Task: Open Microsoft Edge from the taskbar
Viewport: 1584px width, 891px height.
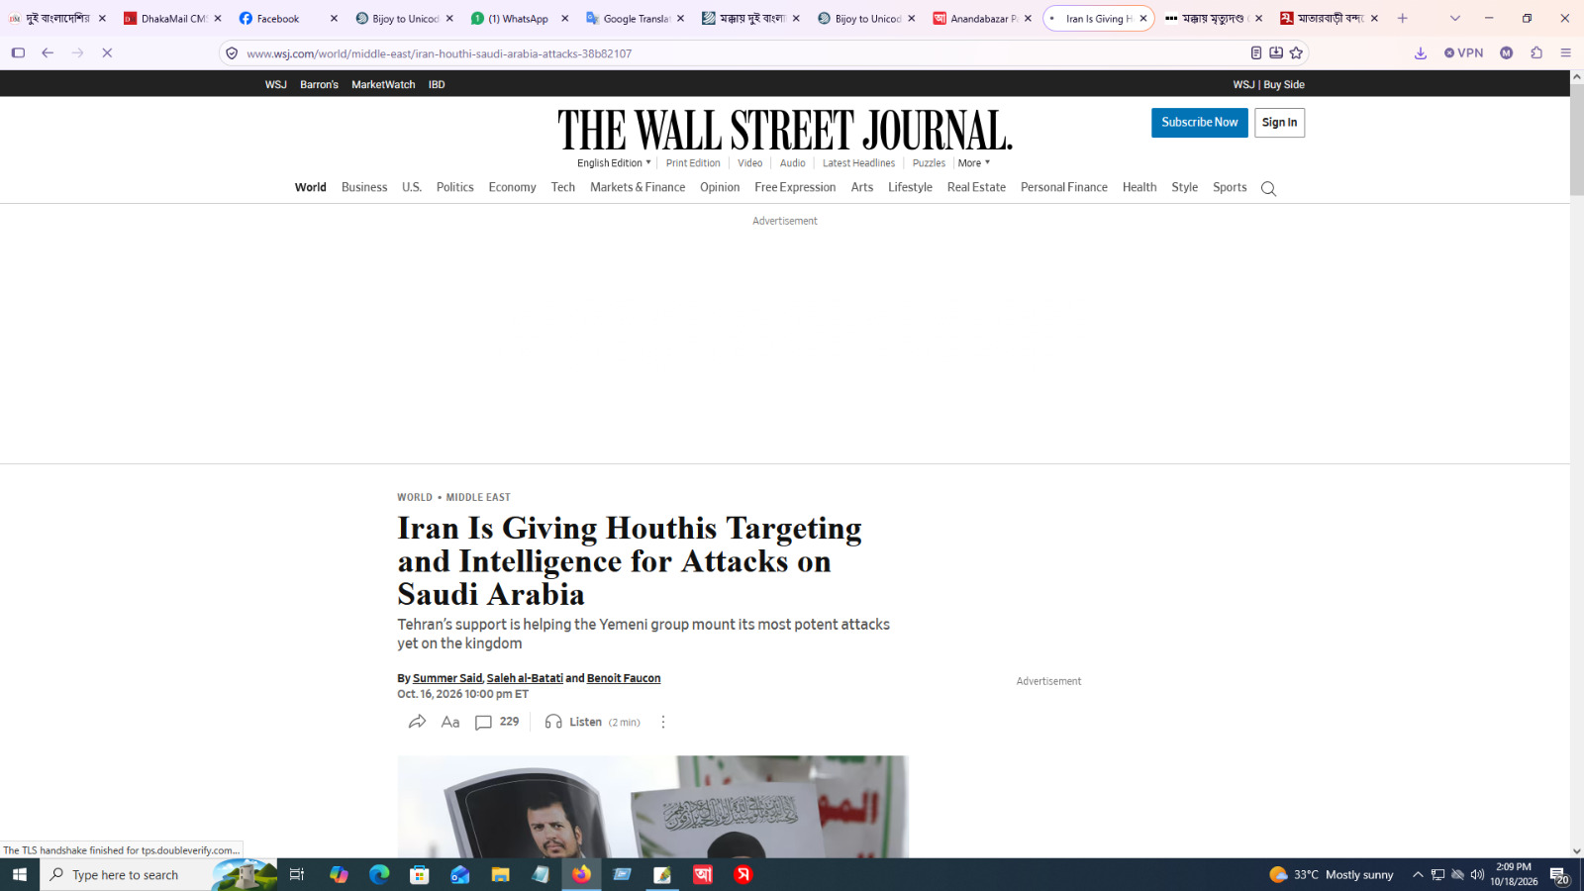Action: click(x=379, y=874)
